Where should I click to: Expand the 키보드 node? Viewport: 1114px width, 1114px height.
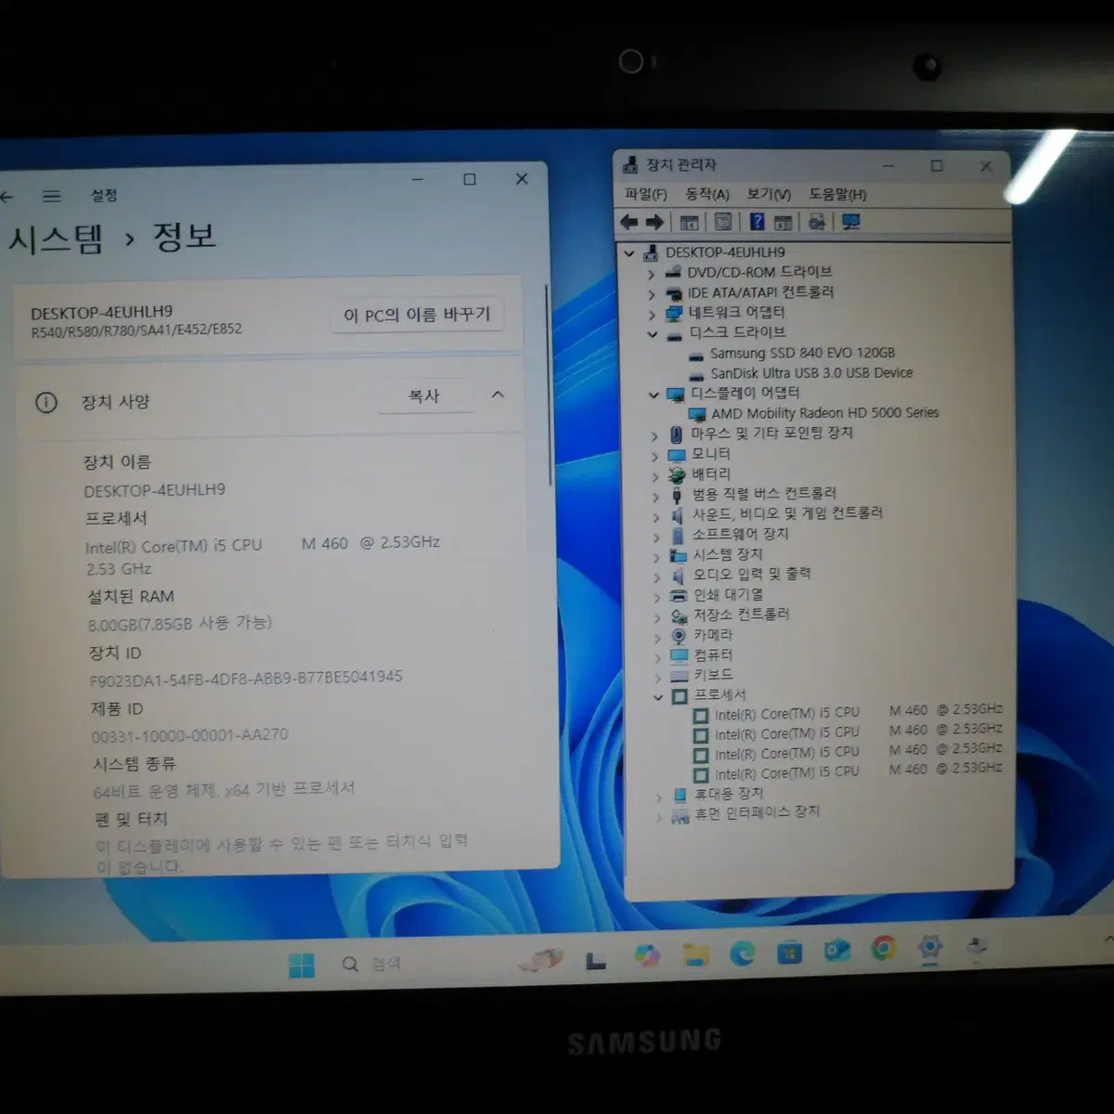click(658, 677)
